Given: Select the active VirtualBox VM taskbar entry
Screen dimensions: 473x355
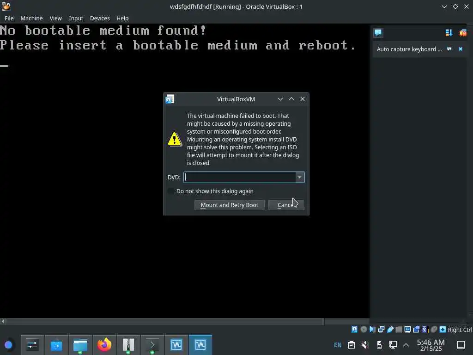Looking at the screenshot, I should pos(200,345).
